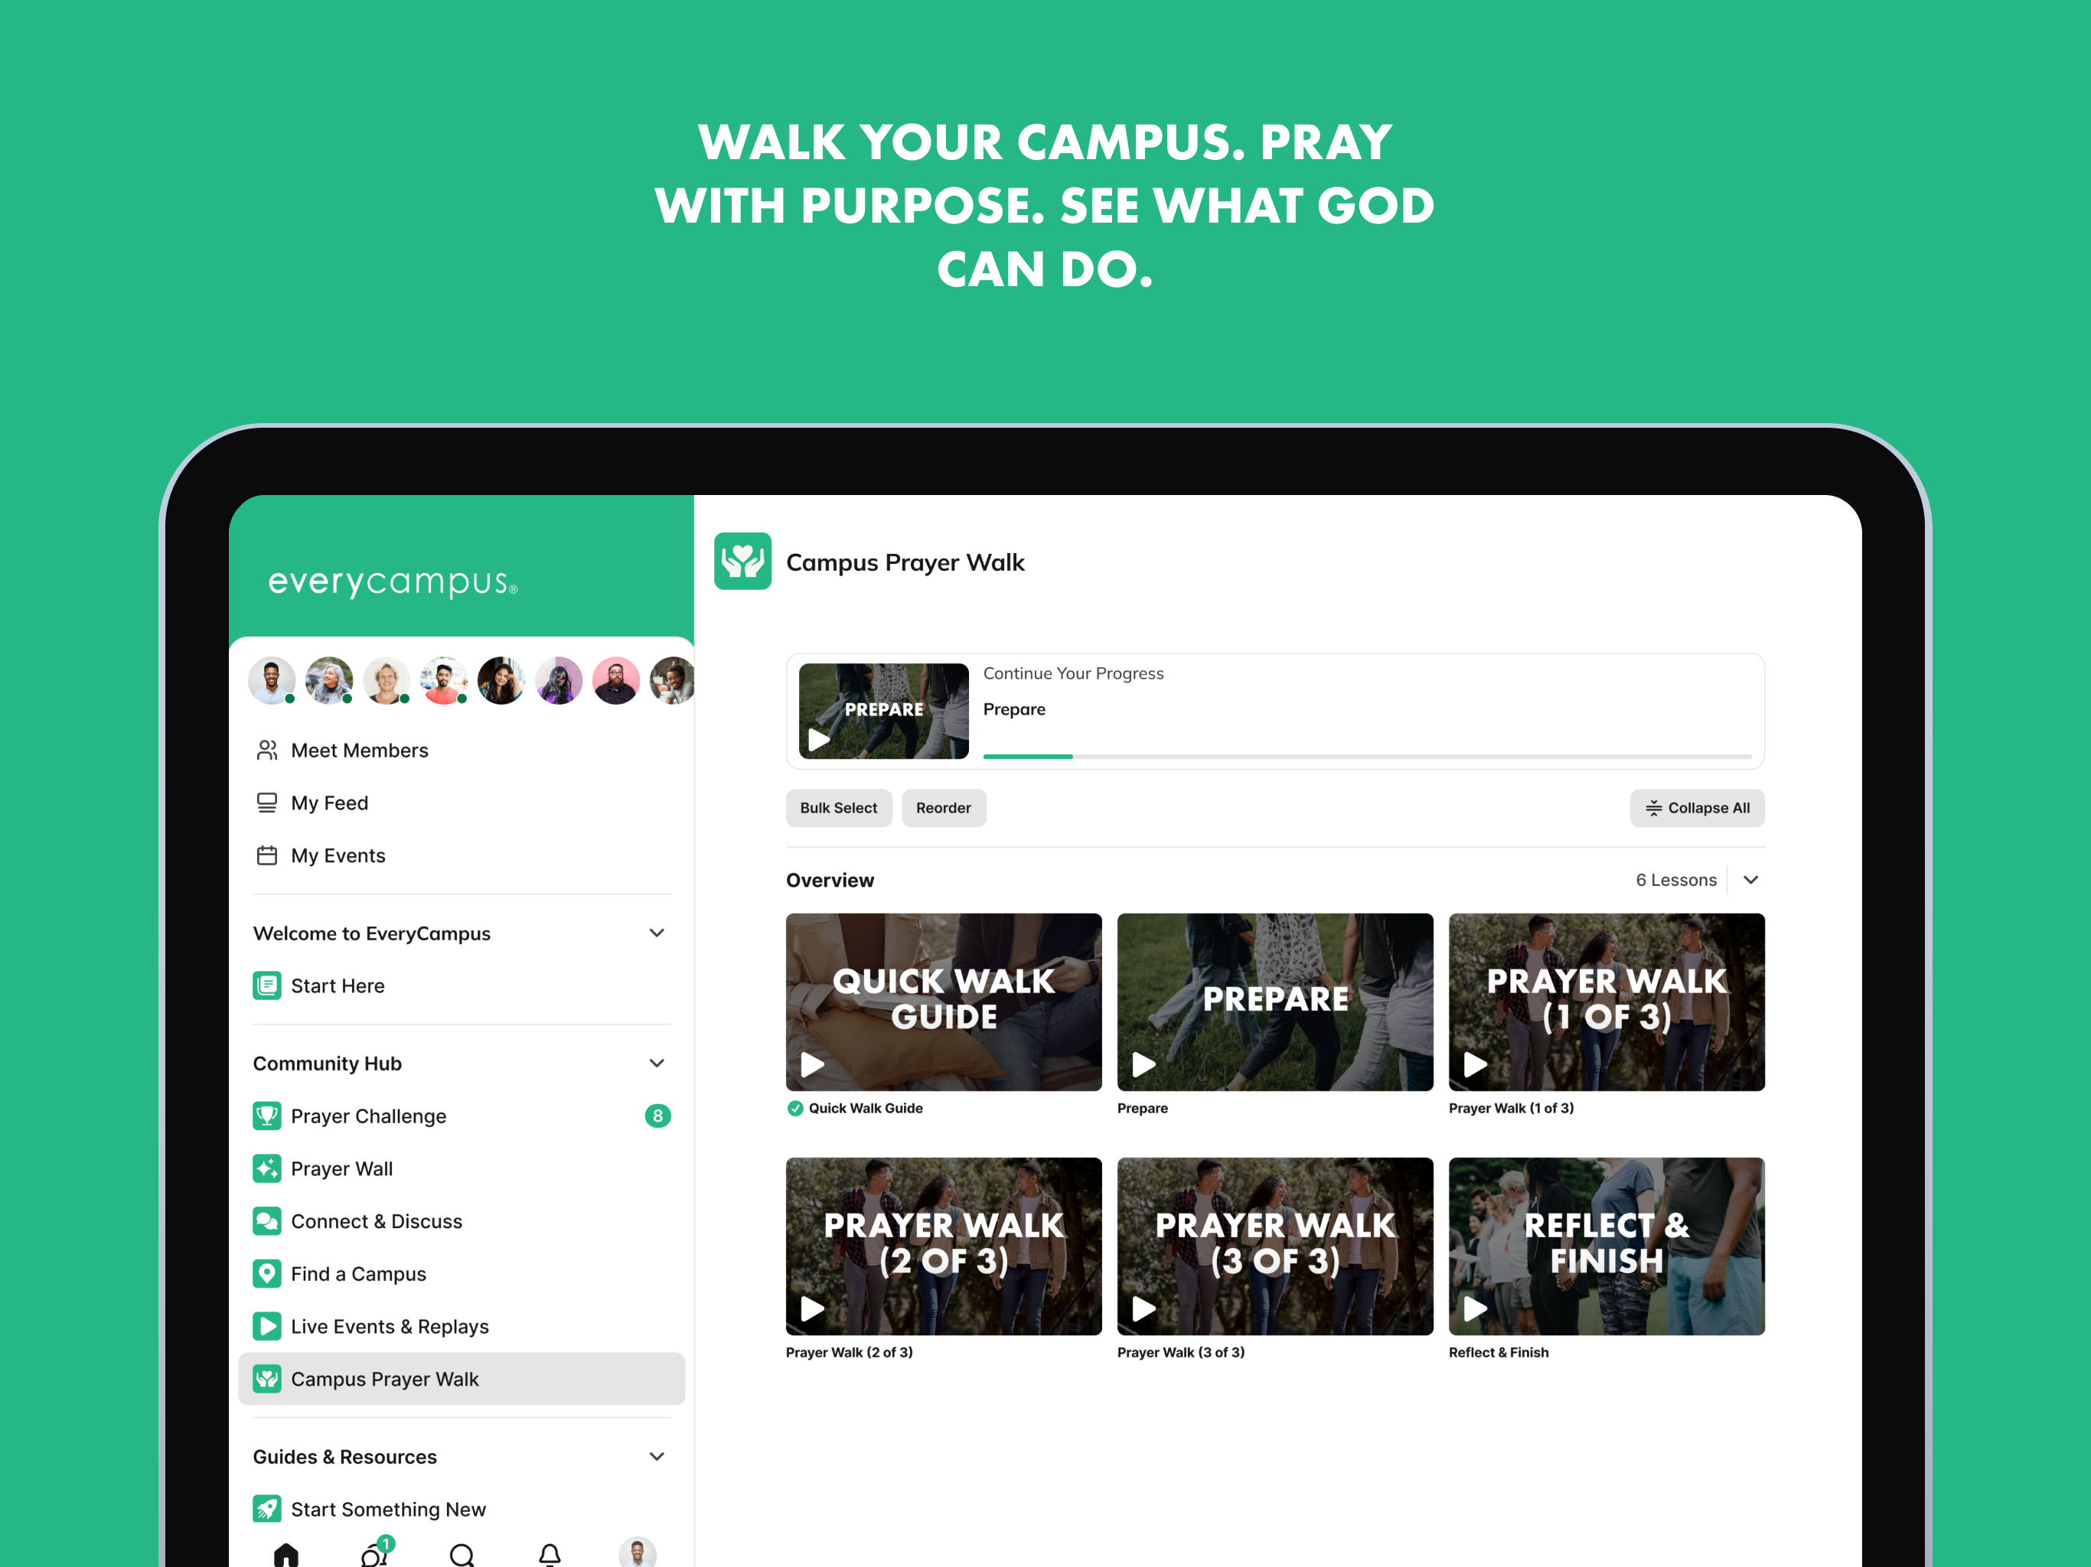The height and width of the screenshot is (1567, 2091).
Task: Click the Connect & Discuss chat icon
Action: [266, 1221]
